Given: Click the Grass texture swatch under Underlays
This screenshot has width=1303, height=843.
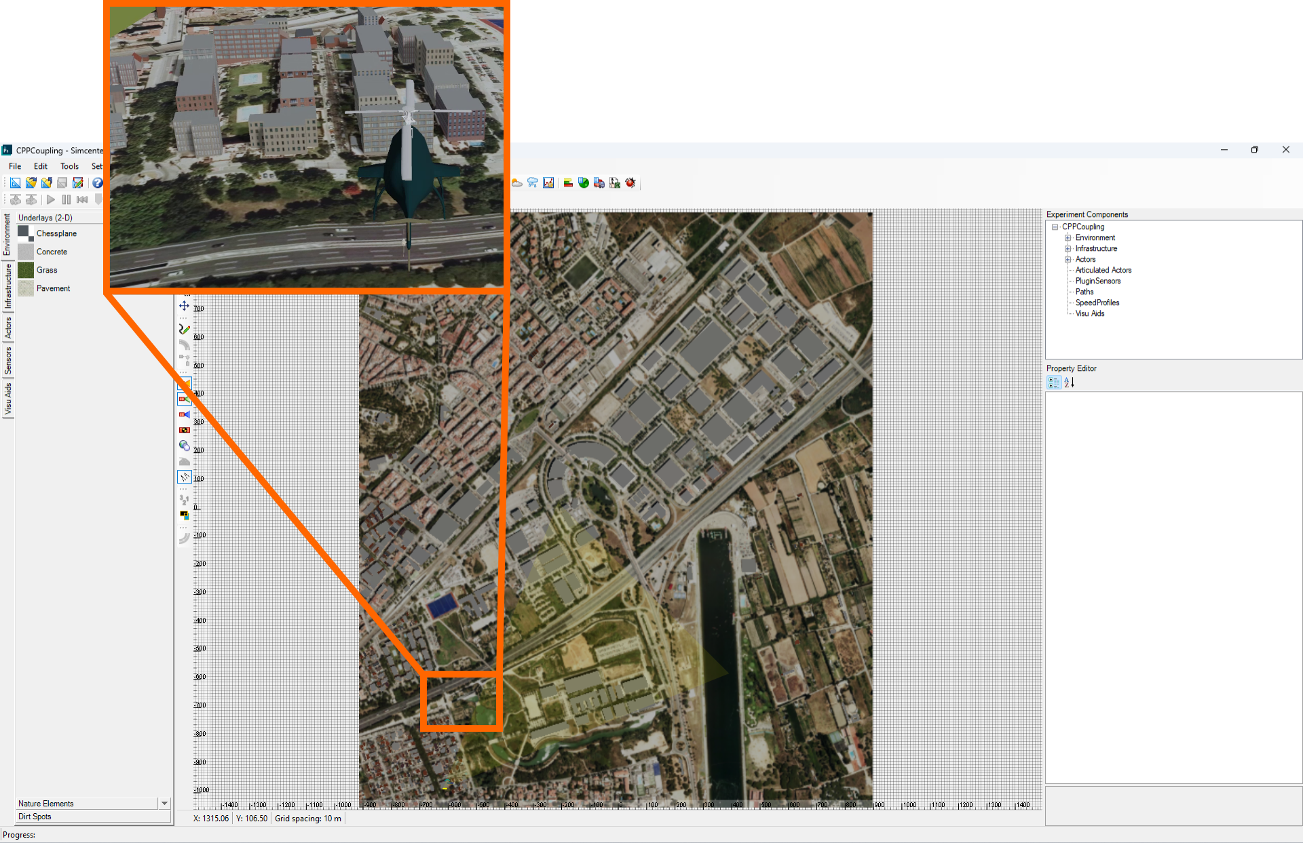Looking at the screenshot, I should click(25, 270).
